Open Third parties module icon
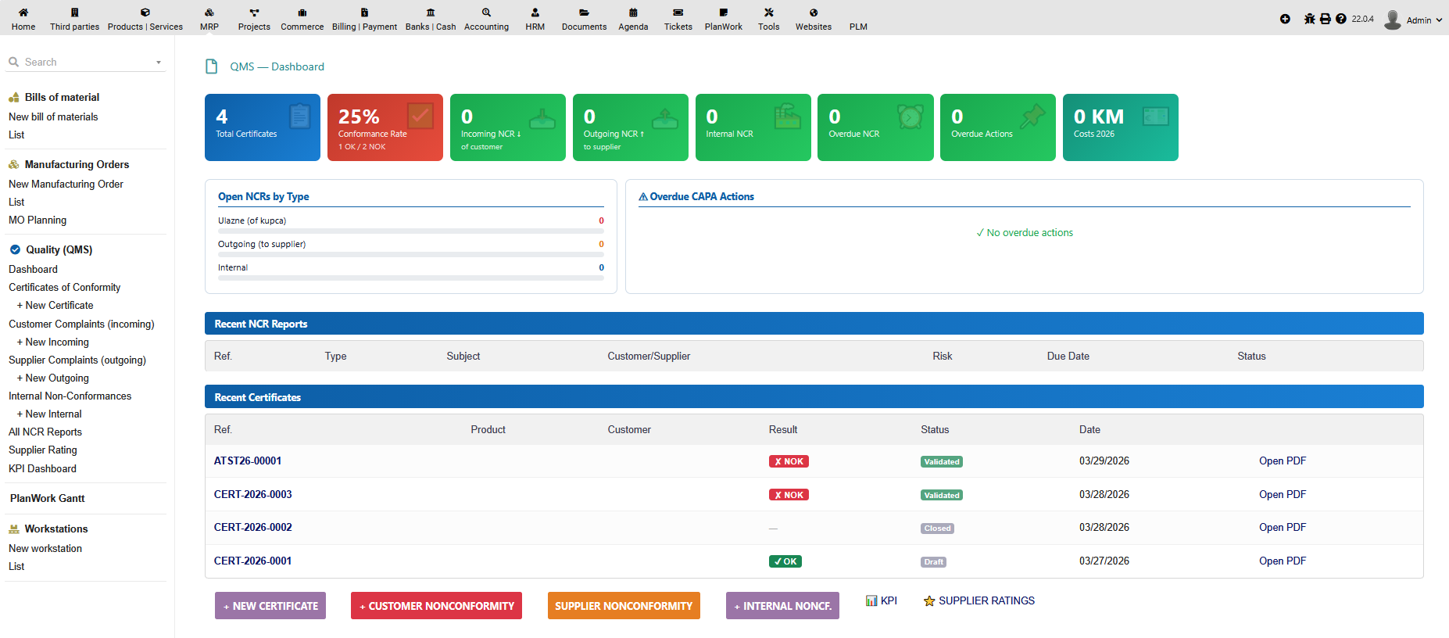 (x=74, y=13)
